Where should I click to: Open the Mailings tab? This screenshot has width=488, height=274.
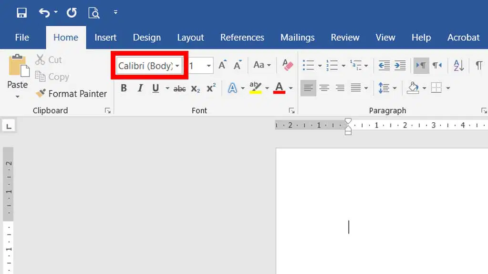pyautogui.click(x=298, y=38)
